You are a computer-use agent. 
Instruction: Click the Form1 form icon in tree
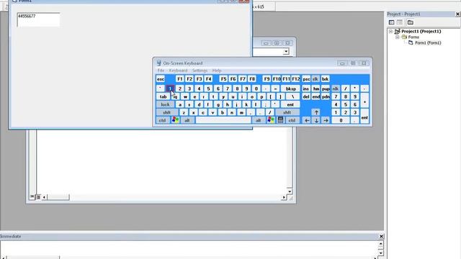point(411,43)
